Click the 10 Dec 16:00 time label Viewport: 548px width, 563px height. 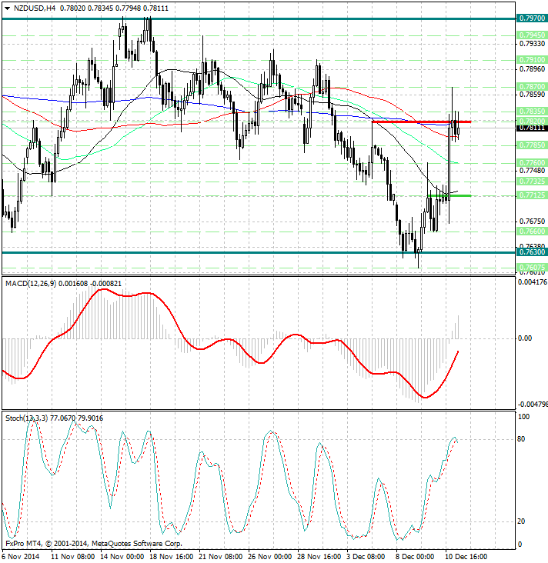pos(466,555)
